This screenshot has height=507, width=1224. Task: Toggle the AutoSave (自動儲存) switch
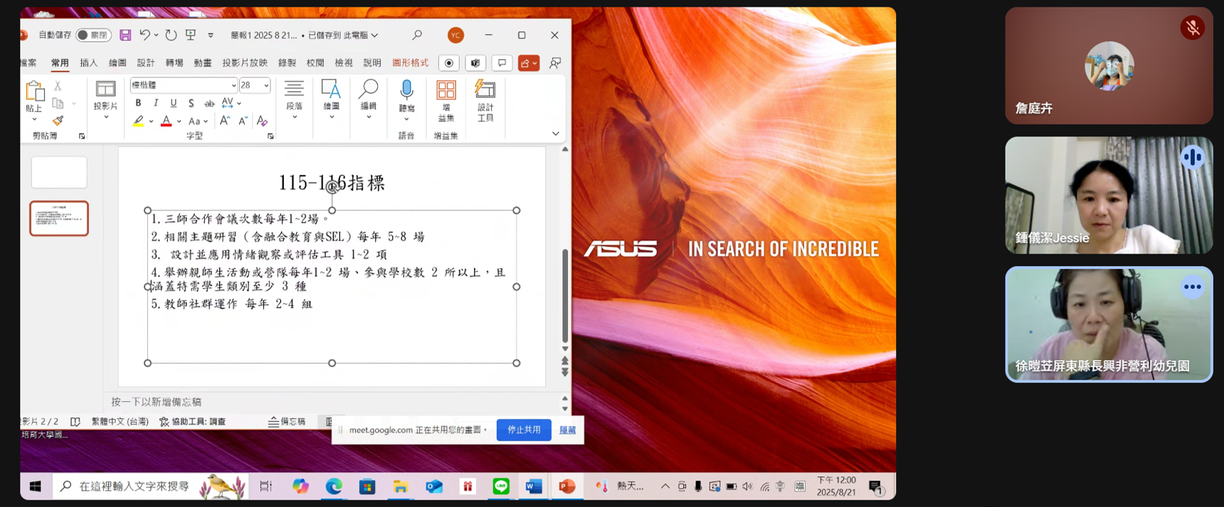[93, 35]
